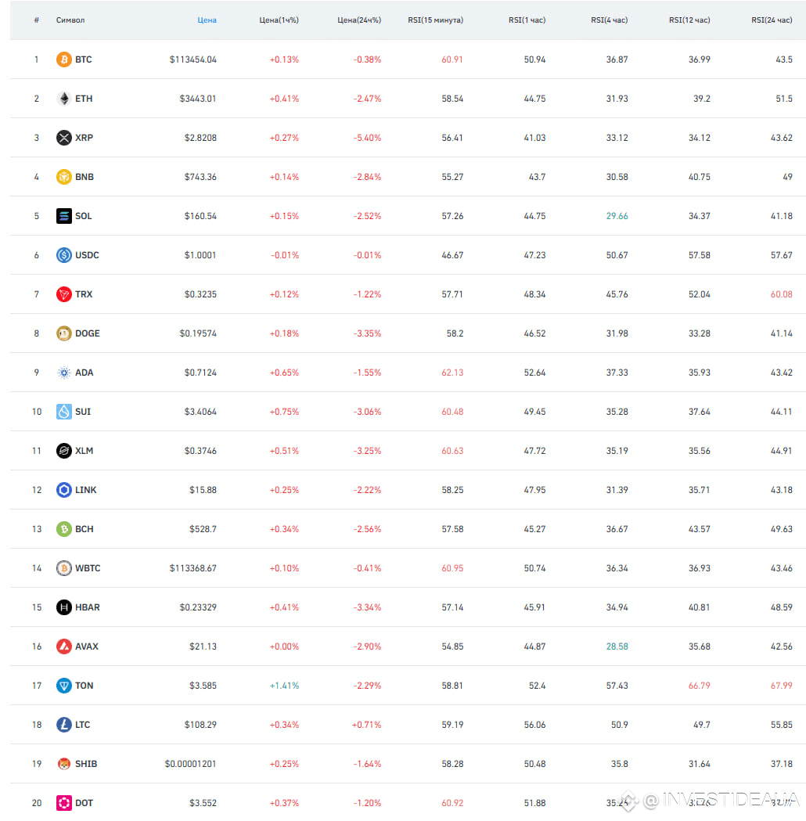
Task: Click the Bitcoin BTC coin icon
Action: point(64,59)
